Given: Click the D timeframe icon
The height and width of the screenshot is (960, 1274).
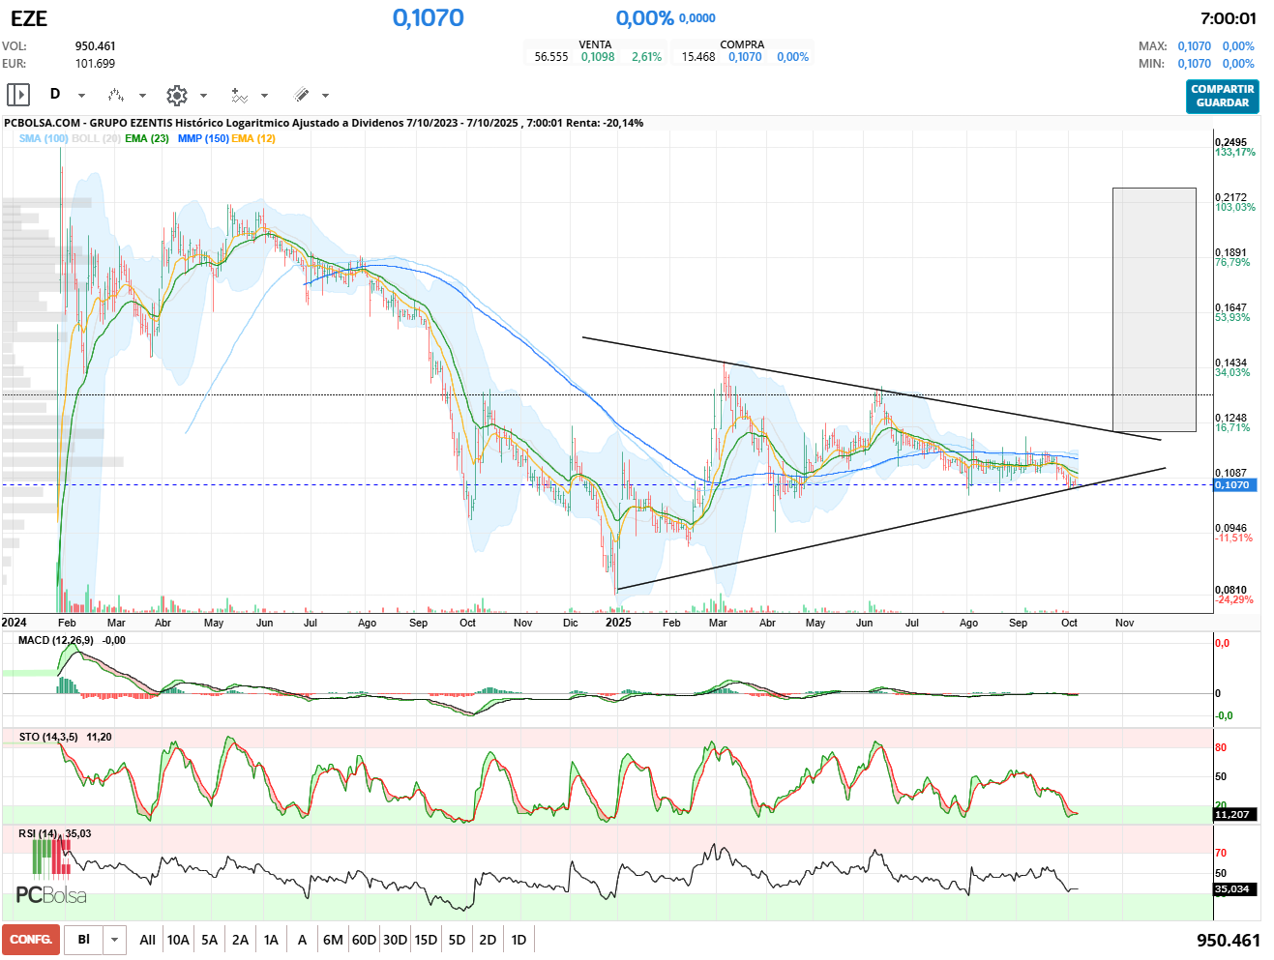Looking at the screenshot, I should click(x=55, y=94).
